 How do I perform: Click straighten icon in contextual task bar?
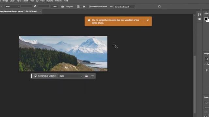[x=86, y=76]
